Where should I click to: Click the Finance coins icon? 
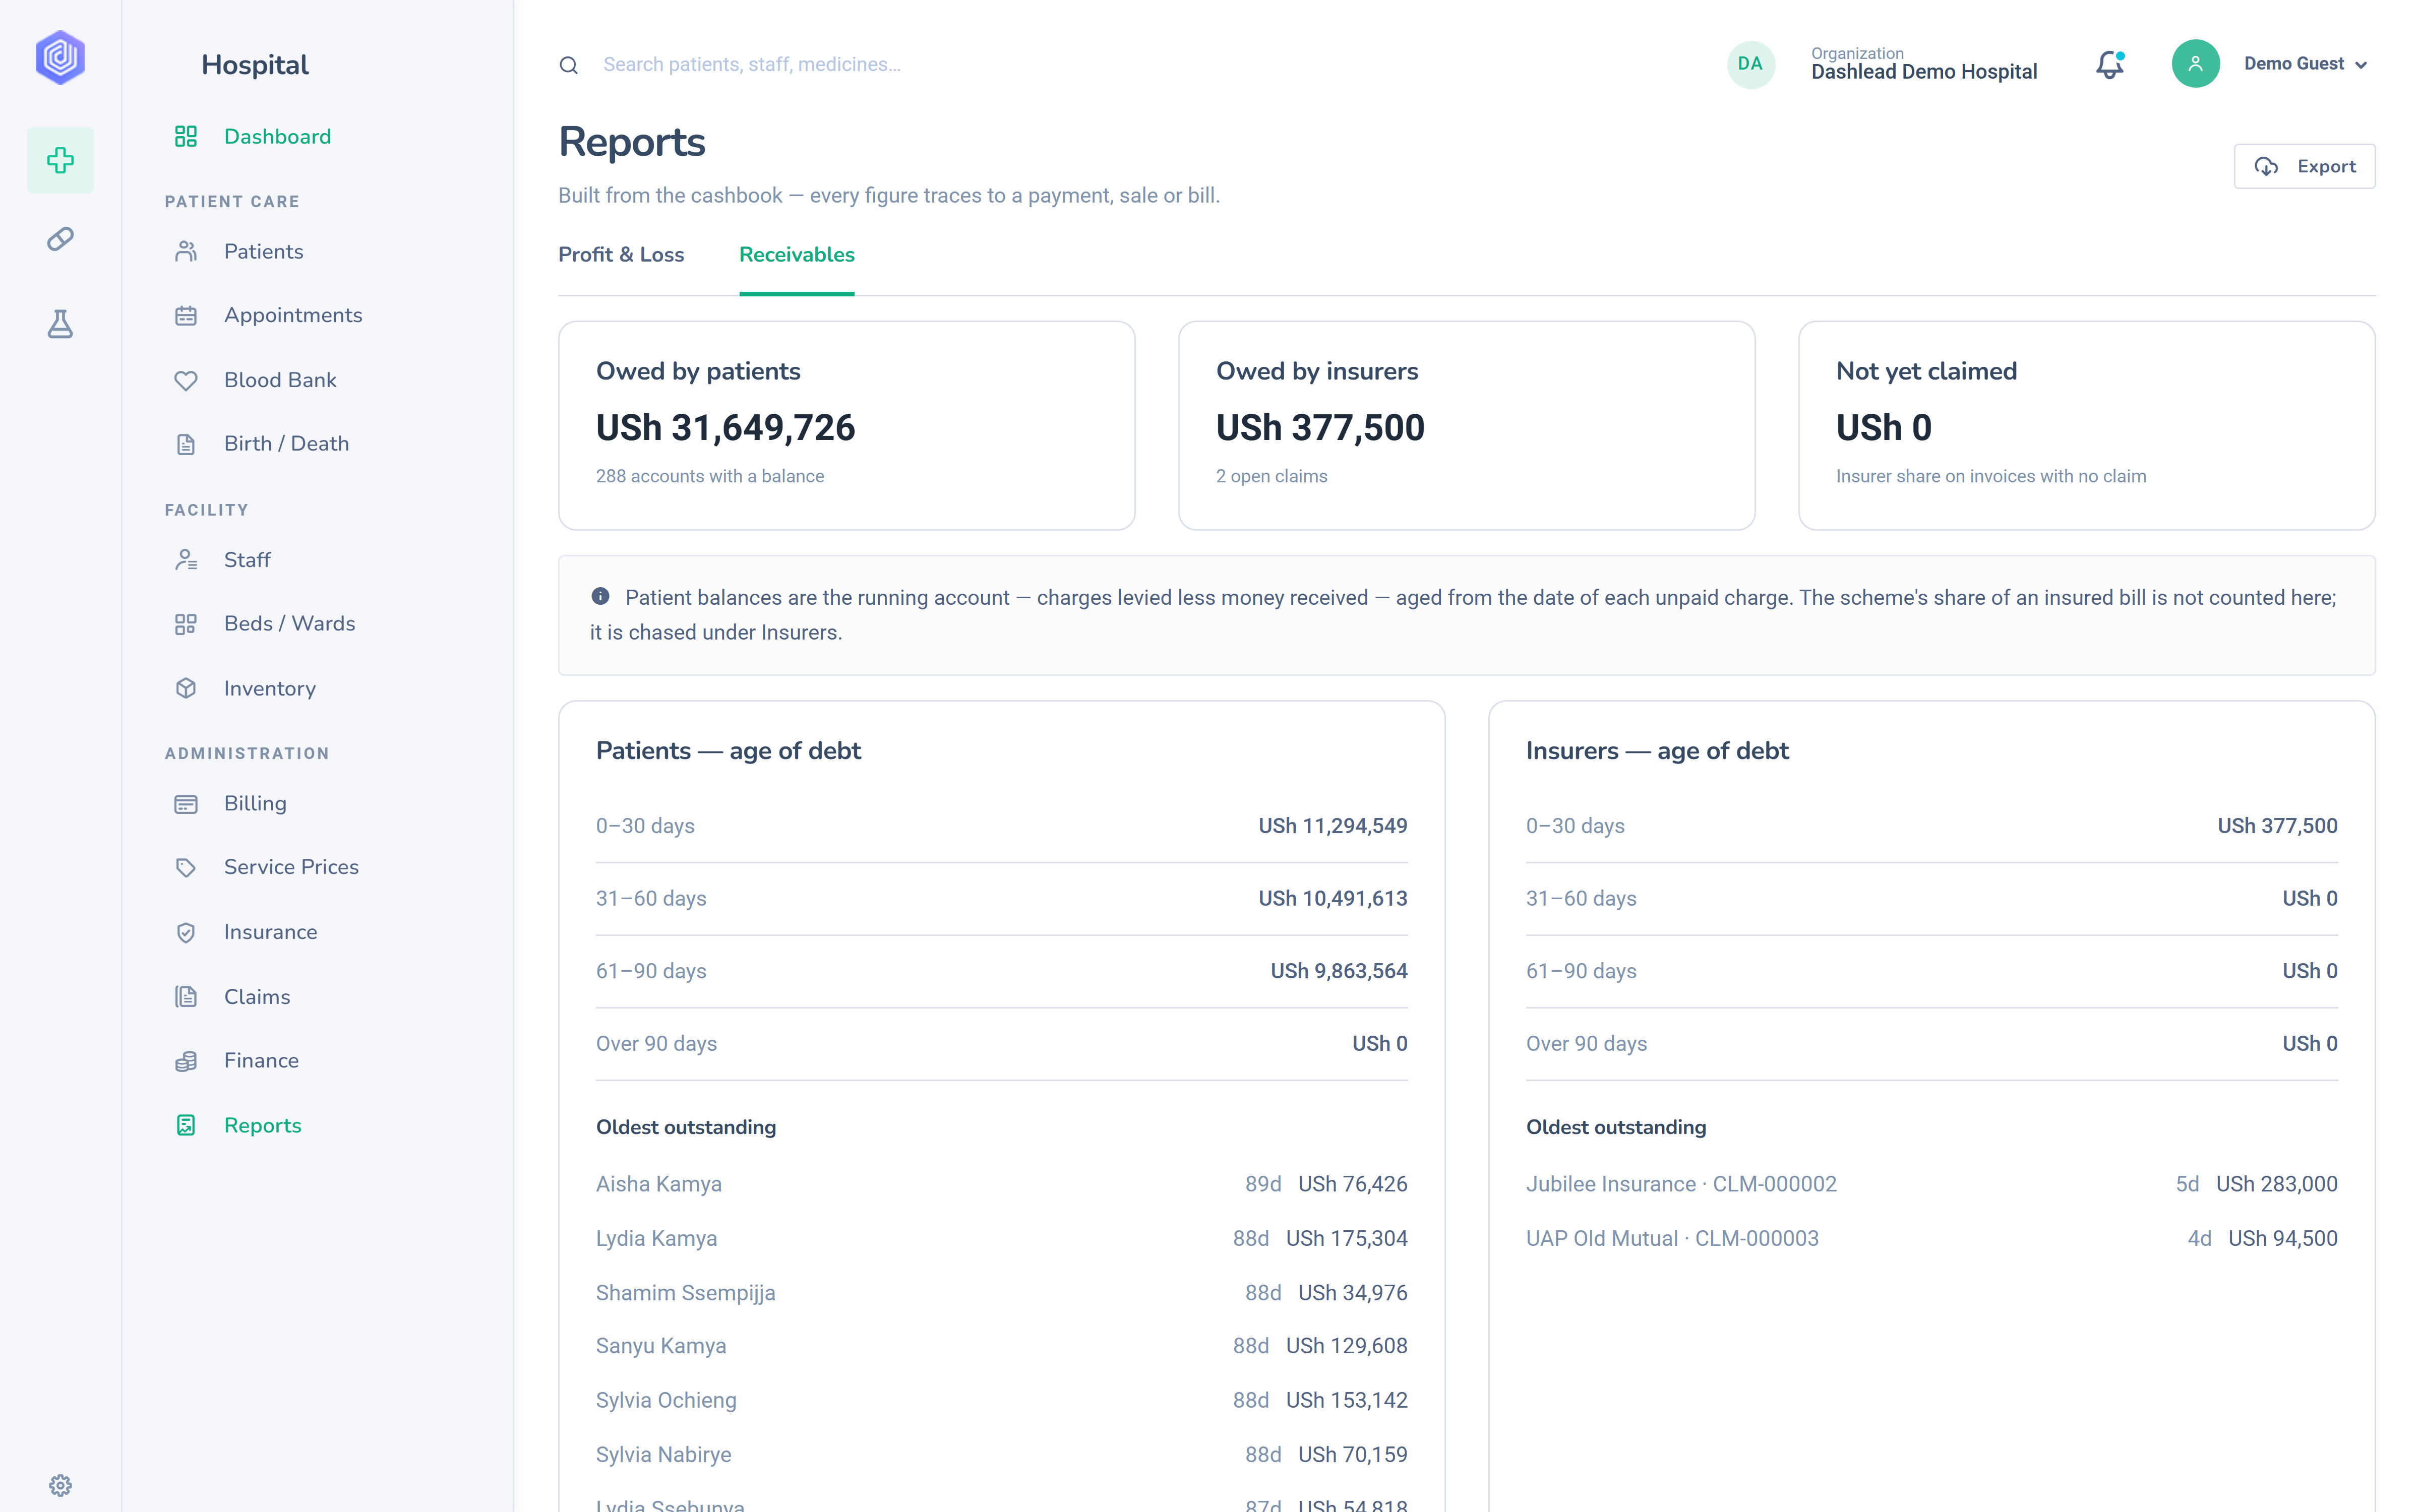[x=186, y=1061]
